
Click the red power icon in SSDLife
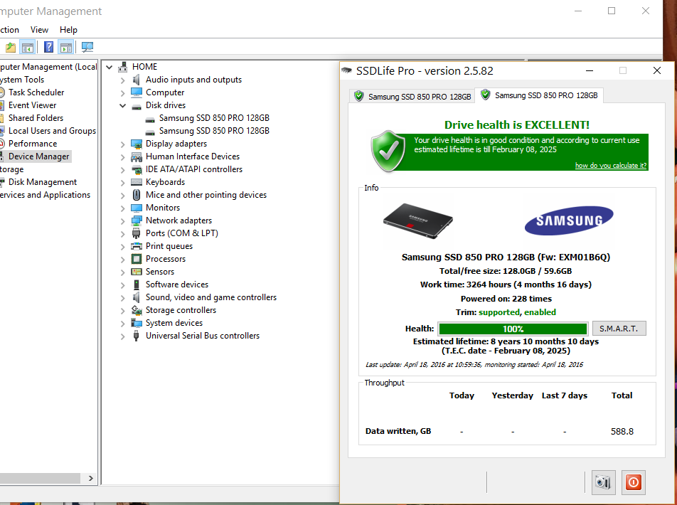(x=634, y=482)
